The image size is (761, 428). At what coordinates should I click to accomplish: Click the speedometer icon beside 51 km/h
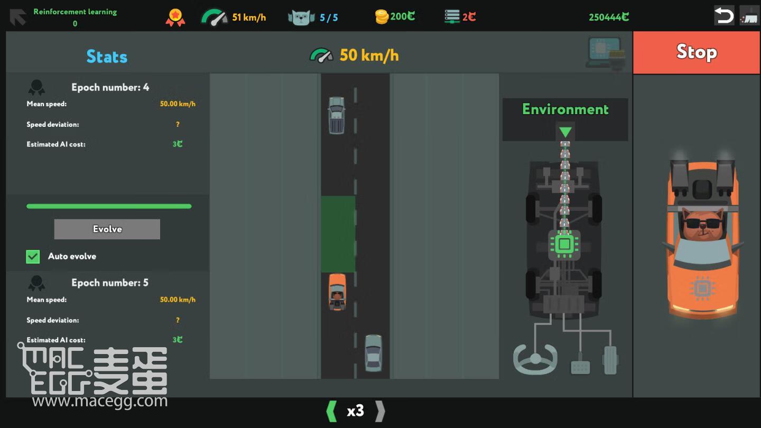tap(214, 17)
